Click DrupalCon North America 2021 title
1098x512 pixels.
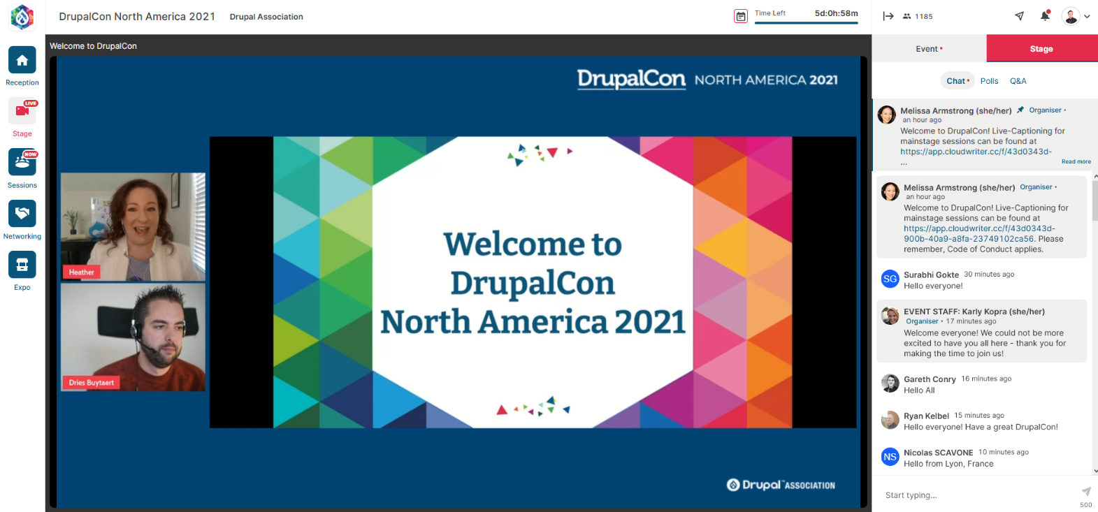click(137, 16)
